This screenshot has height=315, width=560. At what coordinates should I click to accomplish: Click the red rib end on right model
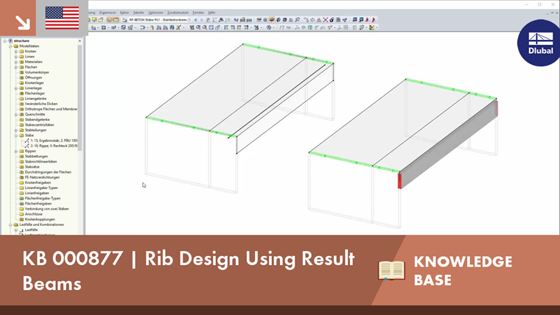click(399, 180)
